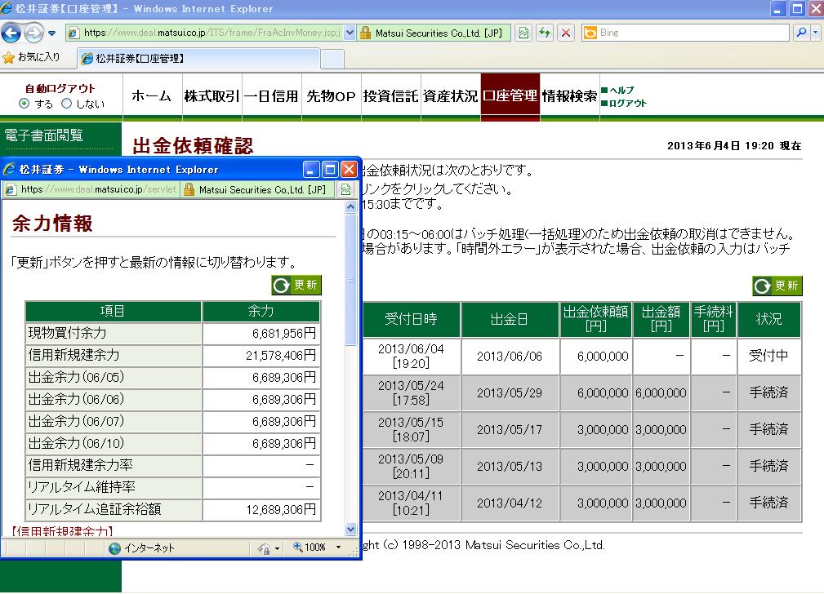The height and width of the screenshot is (594, 824).
Task: Click the refresh icon in main address bar
Action: [x=545, y=33]
